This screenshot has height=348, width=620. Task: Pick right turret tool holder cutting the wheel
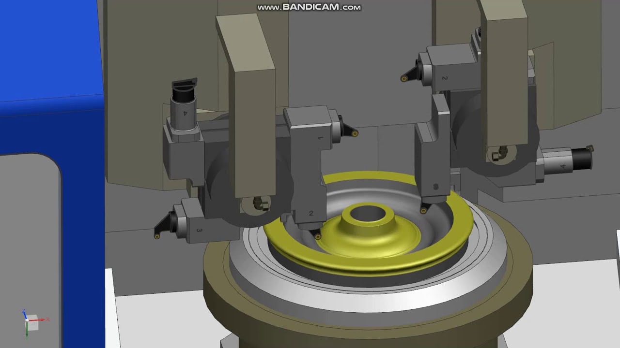click(434, 155)
